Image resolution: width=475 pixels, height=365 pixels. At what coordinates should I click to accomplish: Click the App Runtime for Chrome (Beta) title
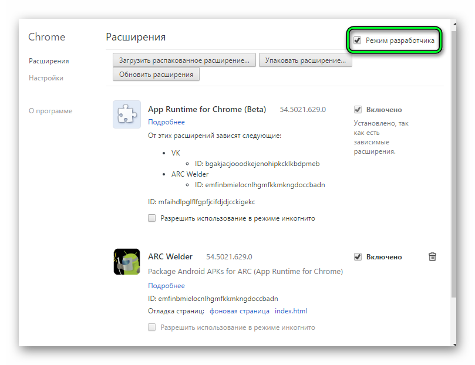207,109
